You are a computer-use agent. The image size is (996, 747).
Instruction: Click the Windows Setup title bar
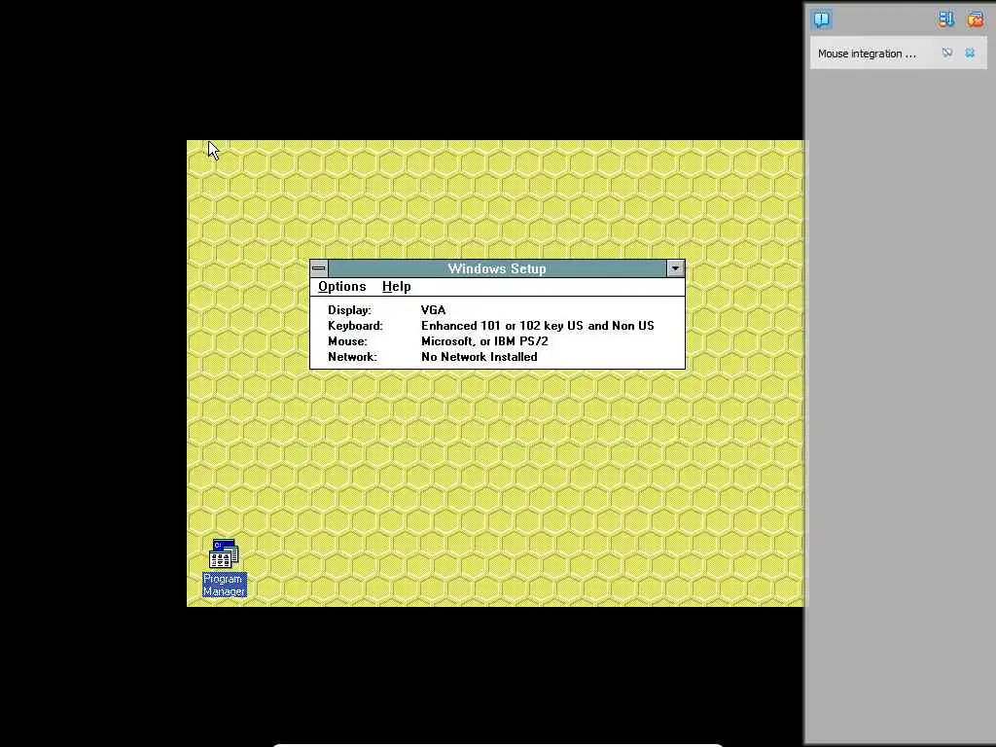click(497, 268)
